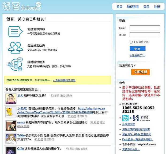Click the Fanfou logo in header
The image size is (166, 154).
[x=22, y=6]
